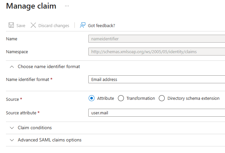Viewport: 225px width, 153px height.
Task: Click the Manage claim page title
Action: coord(31,6)
